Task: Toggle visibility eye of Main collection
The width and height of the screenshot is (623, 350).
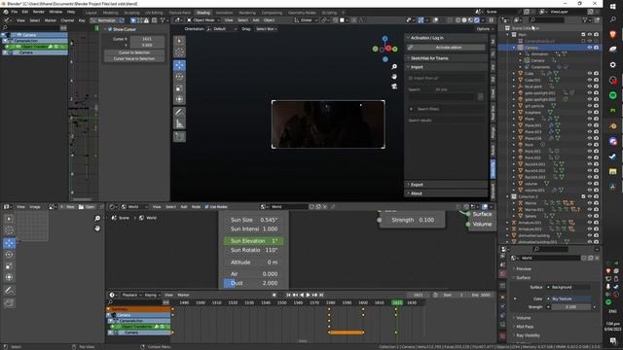Action: pos(590,35)
